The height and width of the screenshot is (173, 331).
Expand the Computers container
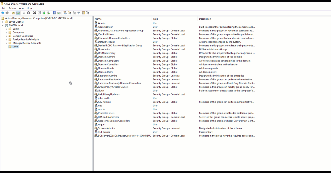[x=6, y=32]
